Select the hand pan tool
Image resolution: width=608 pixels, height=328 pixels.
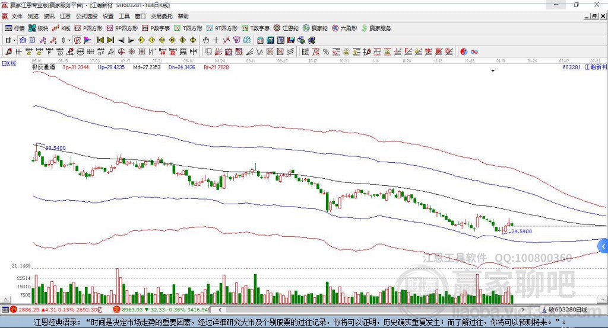pos(206,40)
